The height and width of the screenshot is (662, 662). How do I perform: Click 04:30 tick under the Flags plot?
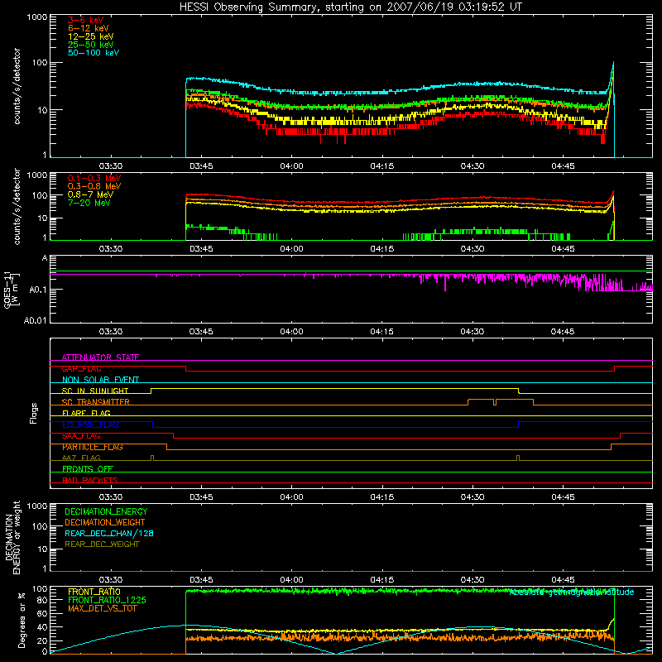point(472,497)
